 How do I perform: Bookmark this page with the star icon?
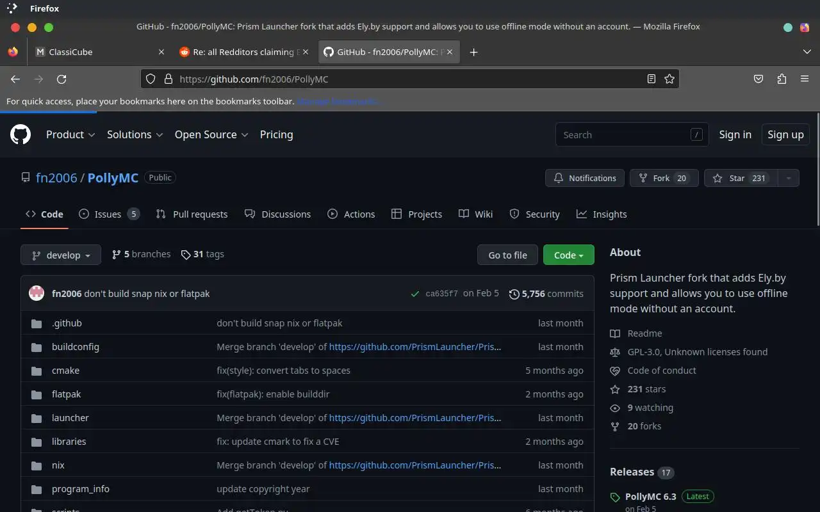pyautogui.click(x=669, y=79)
